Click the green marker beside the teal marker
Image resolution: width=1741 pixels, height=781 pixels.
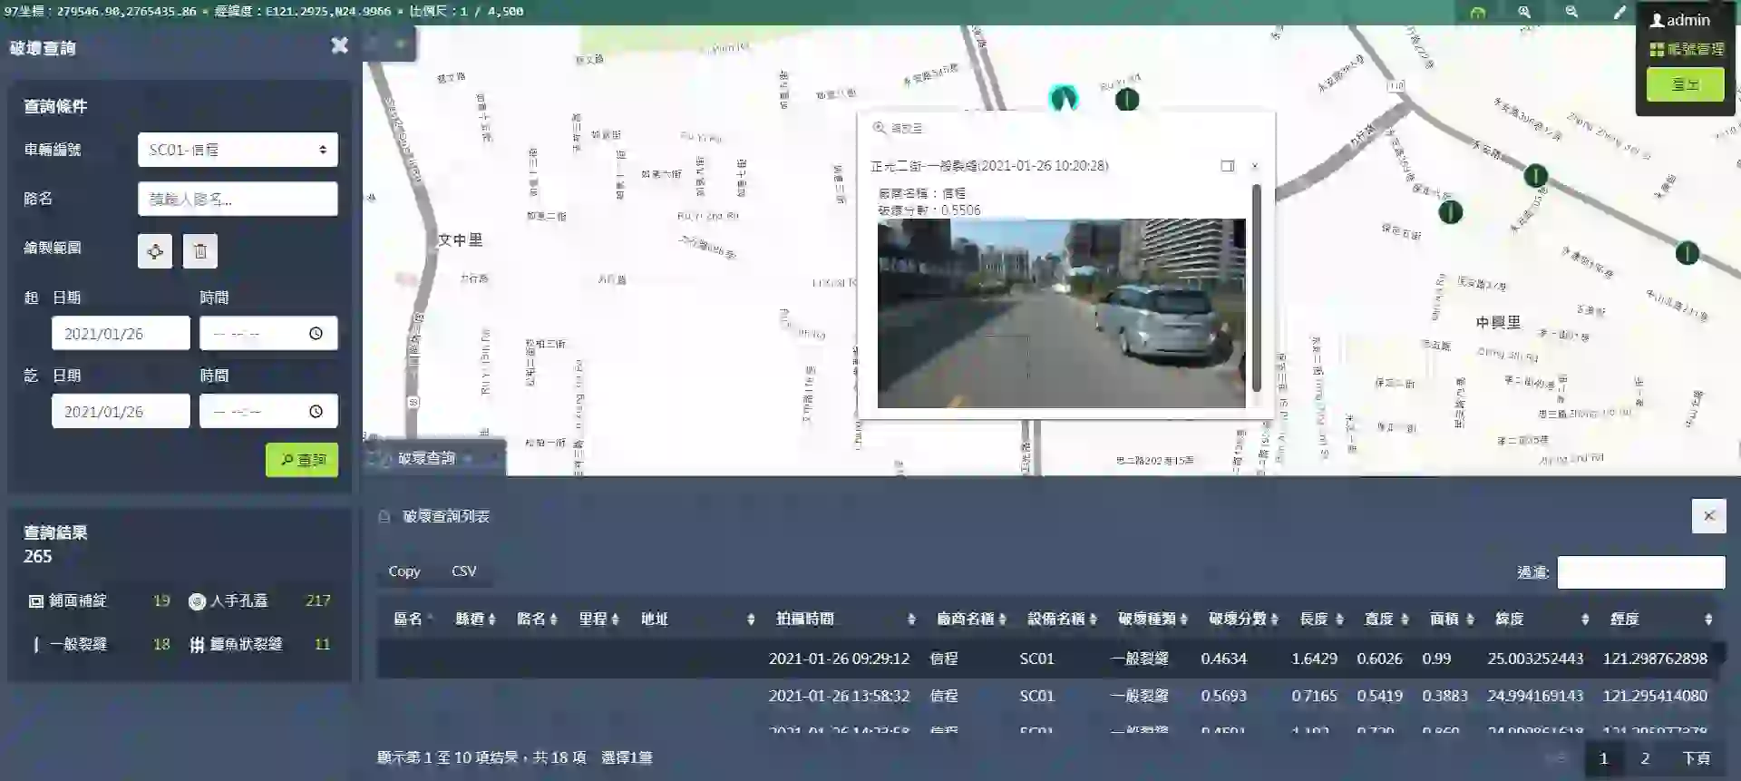(1127, 100)
